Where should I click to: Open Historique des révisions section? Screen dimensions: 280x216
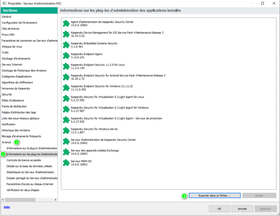click(x=16, y=130)
